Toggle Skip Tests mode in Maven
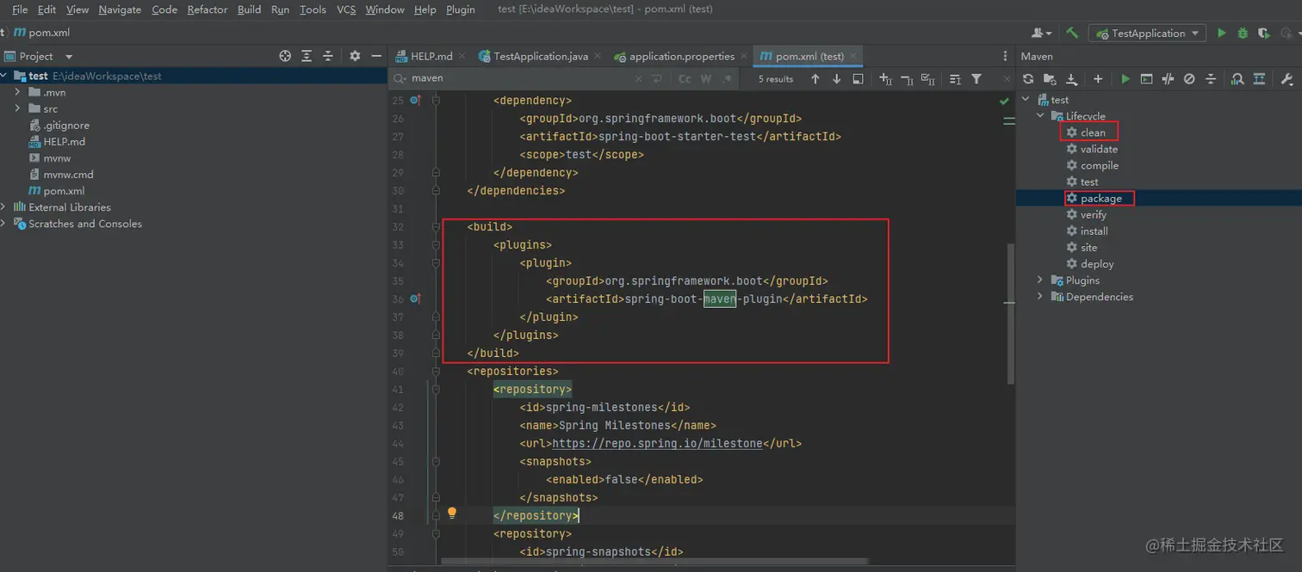This screenshot has height=572, width=1302. (x=1189, y=78)
